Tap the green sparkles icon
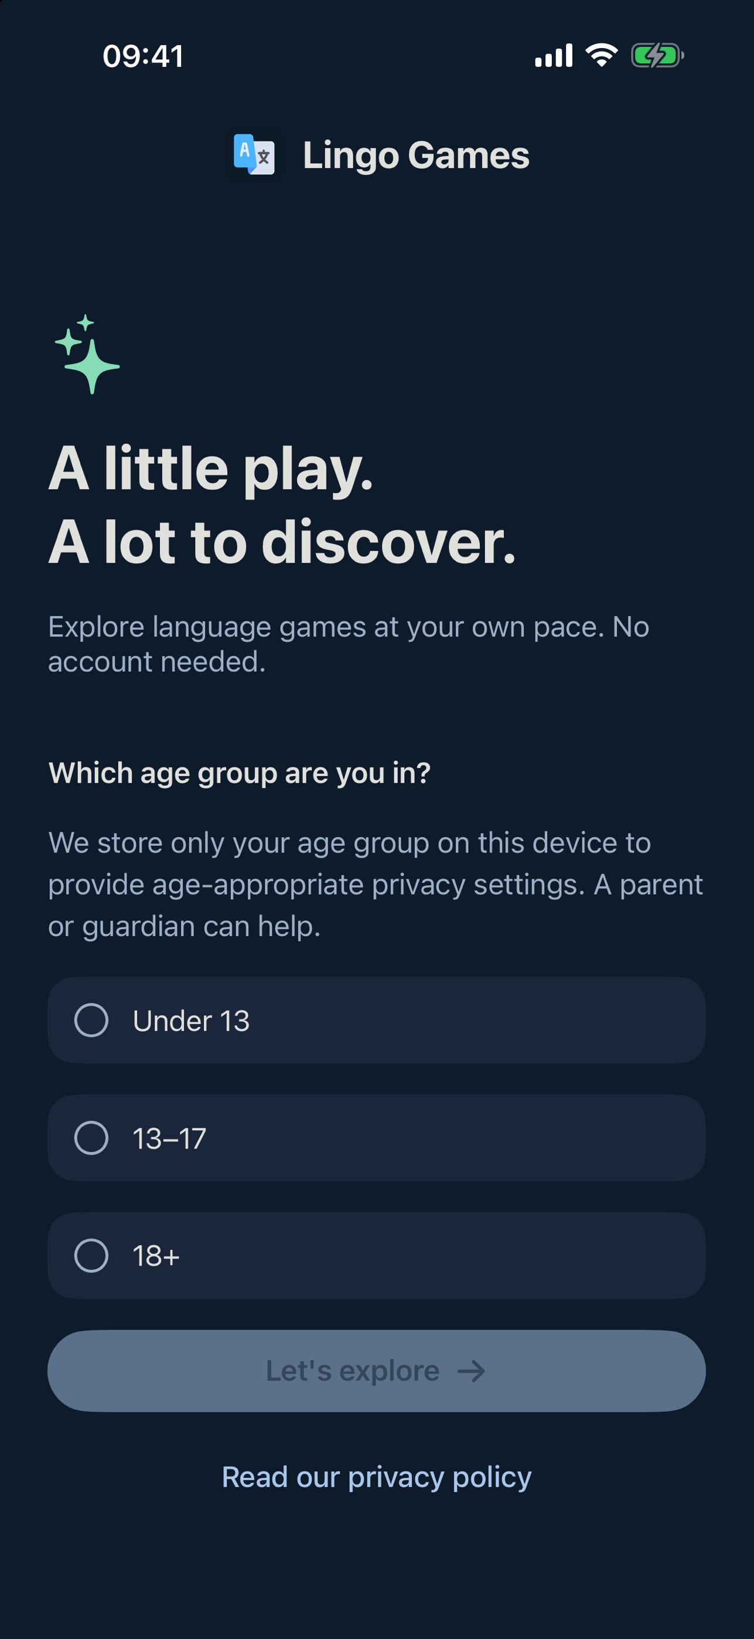The image size is (754, 1639). [x=87, y=355]
